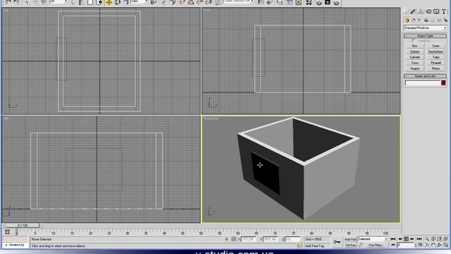Switch to the Create panel tab
This screenshot has height=254, width=451.
point(405,11)
